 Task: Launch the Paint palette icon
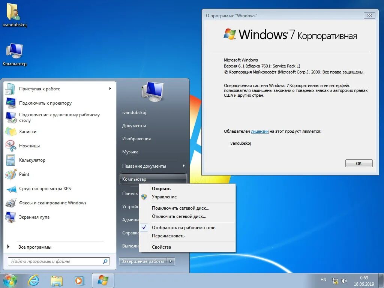tap(11, 174)
